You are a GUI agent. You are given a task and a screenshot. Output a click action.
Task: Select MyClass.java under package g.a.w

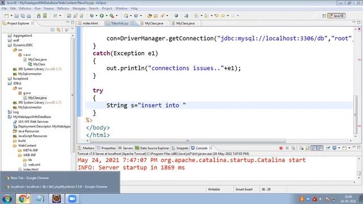coord(37,98)
